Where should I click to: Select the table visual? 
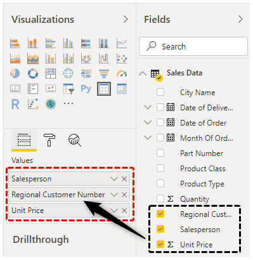[x=104, y=89]
